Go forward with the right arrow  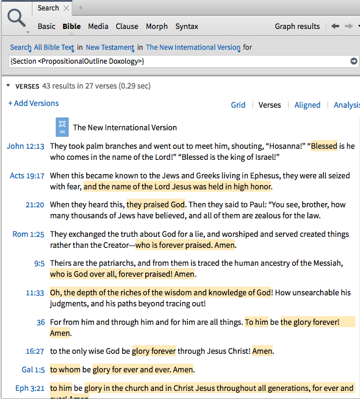pyautogui.click(x=349, y=26)
